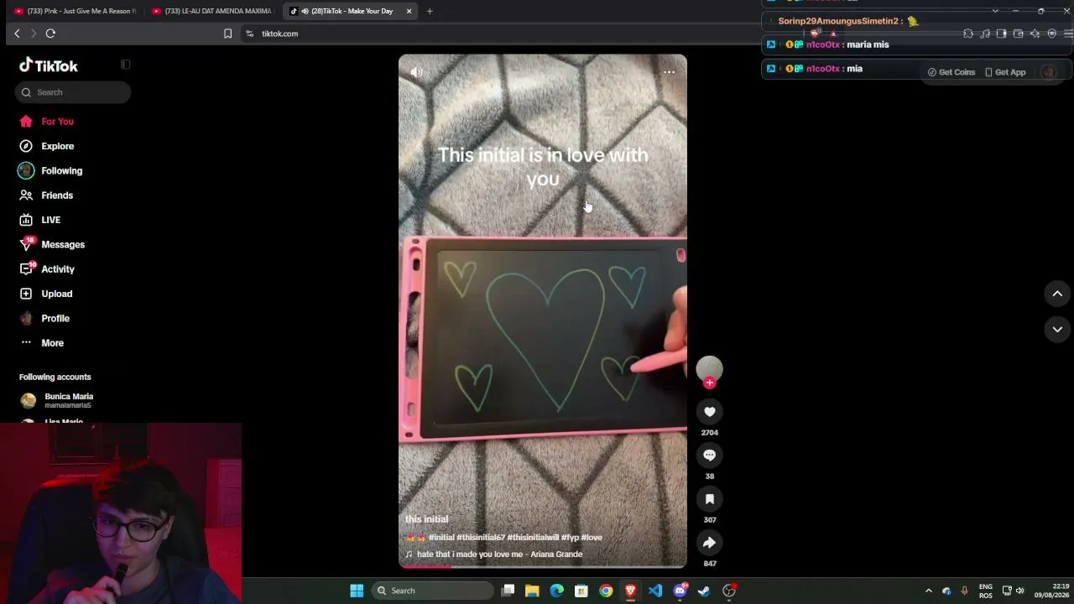Click the Windows taskbar search box
Image resolution: width=1074 pixels, height=604 pixels.
433,591
